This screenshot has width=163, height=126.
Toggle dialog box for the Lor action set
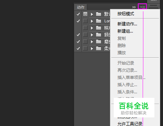pyautogui.click(x=85, y=21)
